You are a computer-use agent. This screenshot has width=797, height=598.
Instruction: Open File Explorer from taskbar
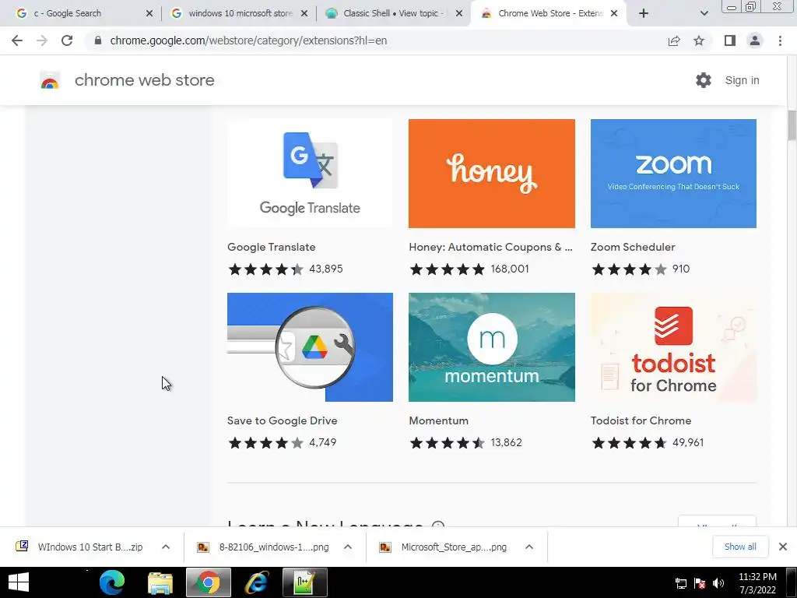click(160, 582)
